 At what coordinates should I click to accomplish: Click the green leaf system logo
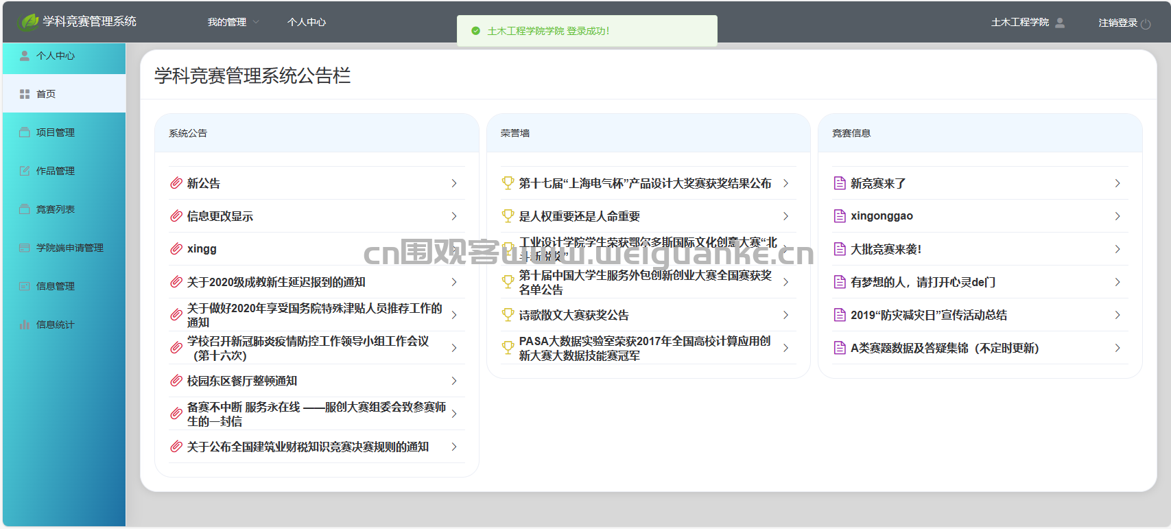point(28,22)
